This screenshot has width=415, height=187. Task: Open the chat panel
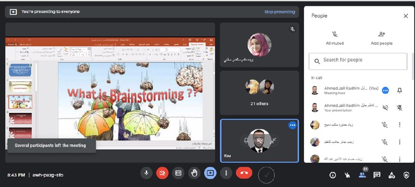[x=377, y=175]
